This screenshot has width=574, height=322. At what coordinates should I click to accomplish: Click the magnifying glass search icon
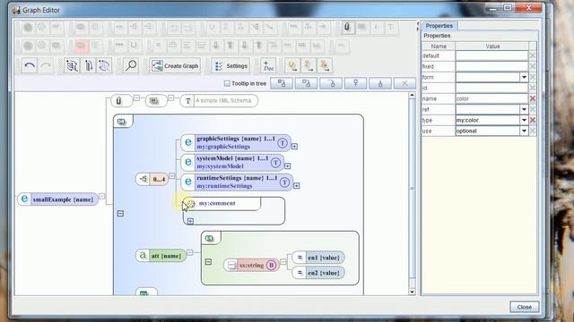point(131,65)
